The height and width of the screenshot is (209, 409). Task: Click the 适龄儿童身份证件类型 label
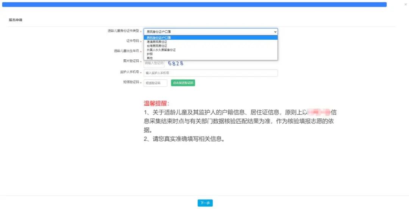(123, 31)
